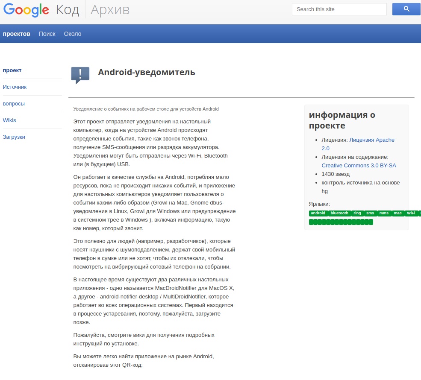Open the 'Загрузки' sidebar section
This screenshot has width=421, height=380.
[x=14, y=137]
